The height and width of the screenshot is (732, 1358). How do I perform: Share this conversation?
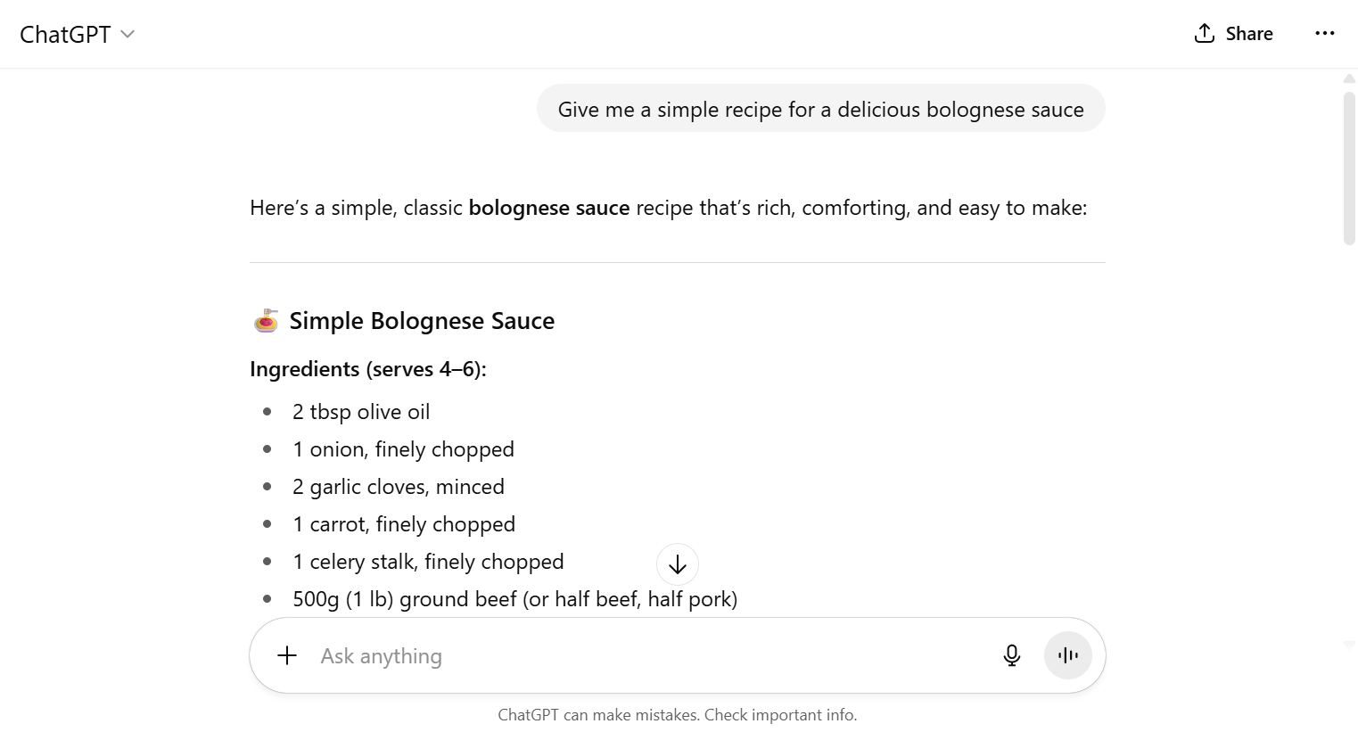(1233, 34)
